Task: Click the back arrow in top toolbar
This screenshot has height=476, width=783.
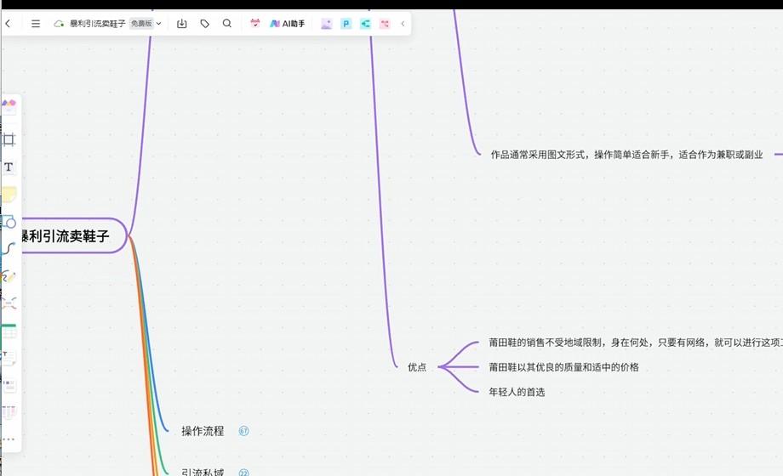Action: pos(8,24)
